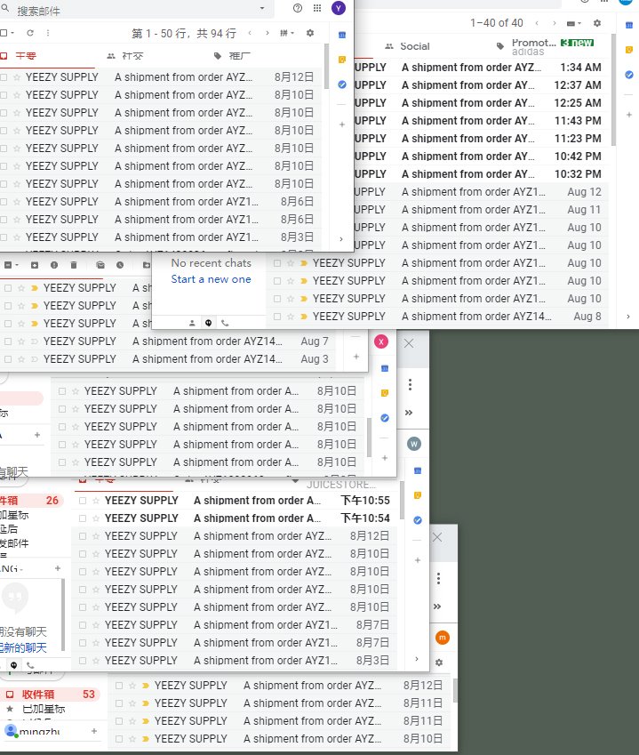The width and height of the screenshot is (639, 755).
Task: Delete trash icon in English toolbar window
Action: (x=74, y=265)
